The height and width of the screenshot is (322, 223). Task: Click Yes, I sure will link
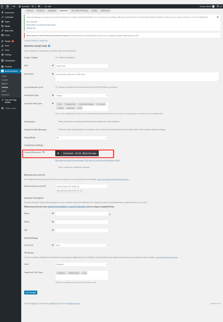tap(32, 22)
